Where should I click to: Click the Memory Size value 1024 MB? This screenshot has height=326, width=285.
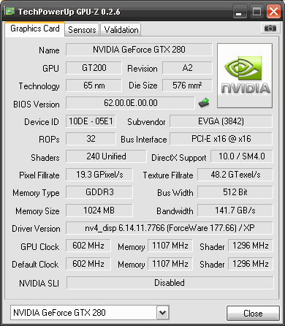click(99, 211)
